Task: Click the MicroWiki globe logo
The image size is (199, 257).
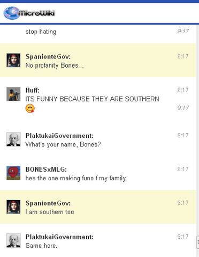Action: 12,13
